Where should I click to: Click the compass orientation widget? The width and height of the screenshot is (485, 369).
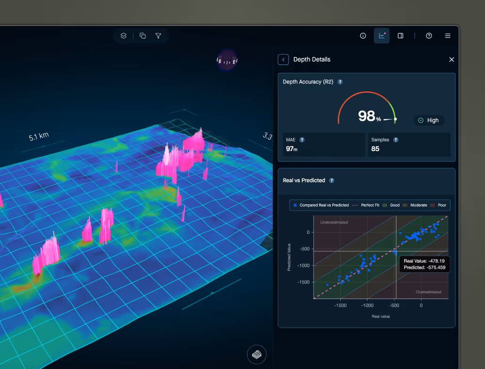click(227, 59)
